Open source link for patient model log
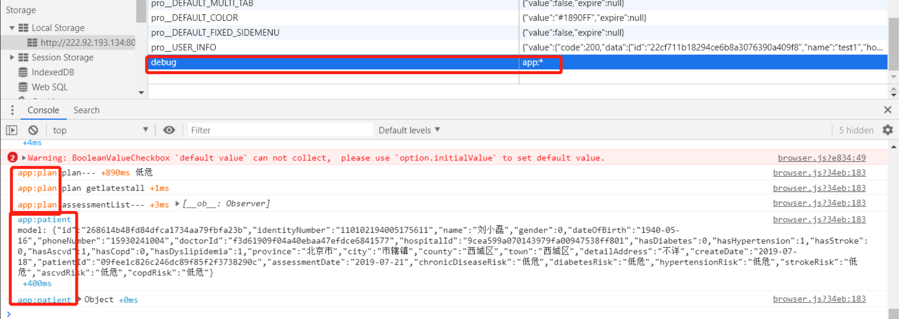Image resolution: width=899 pixels, height=319 pixels. tap(819, 219)
